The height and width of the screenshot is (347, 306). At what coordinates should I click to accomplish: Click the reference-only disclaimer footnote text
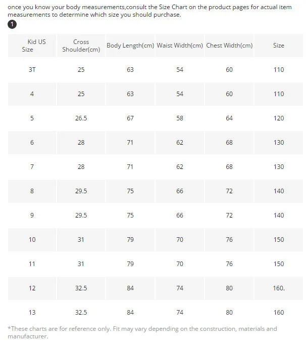[142, 332]
